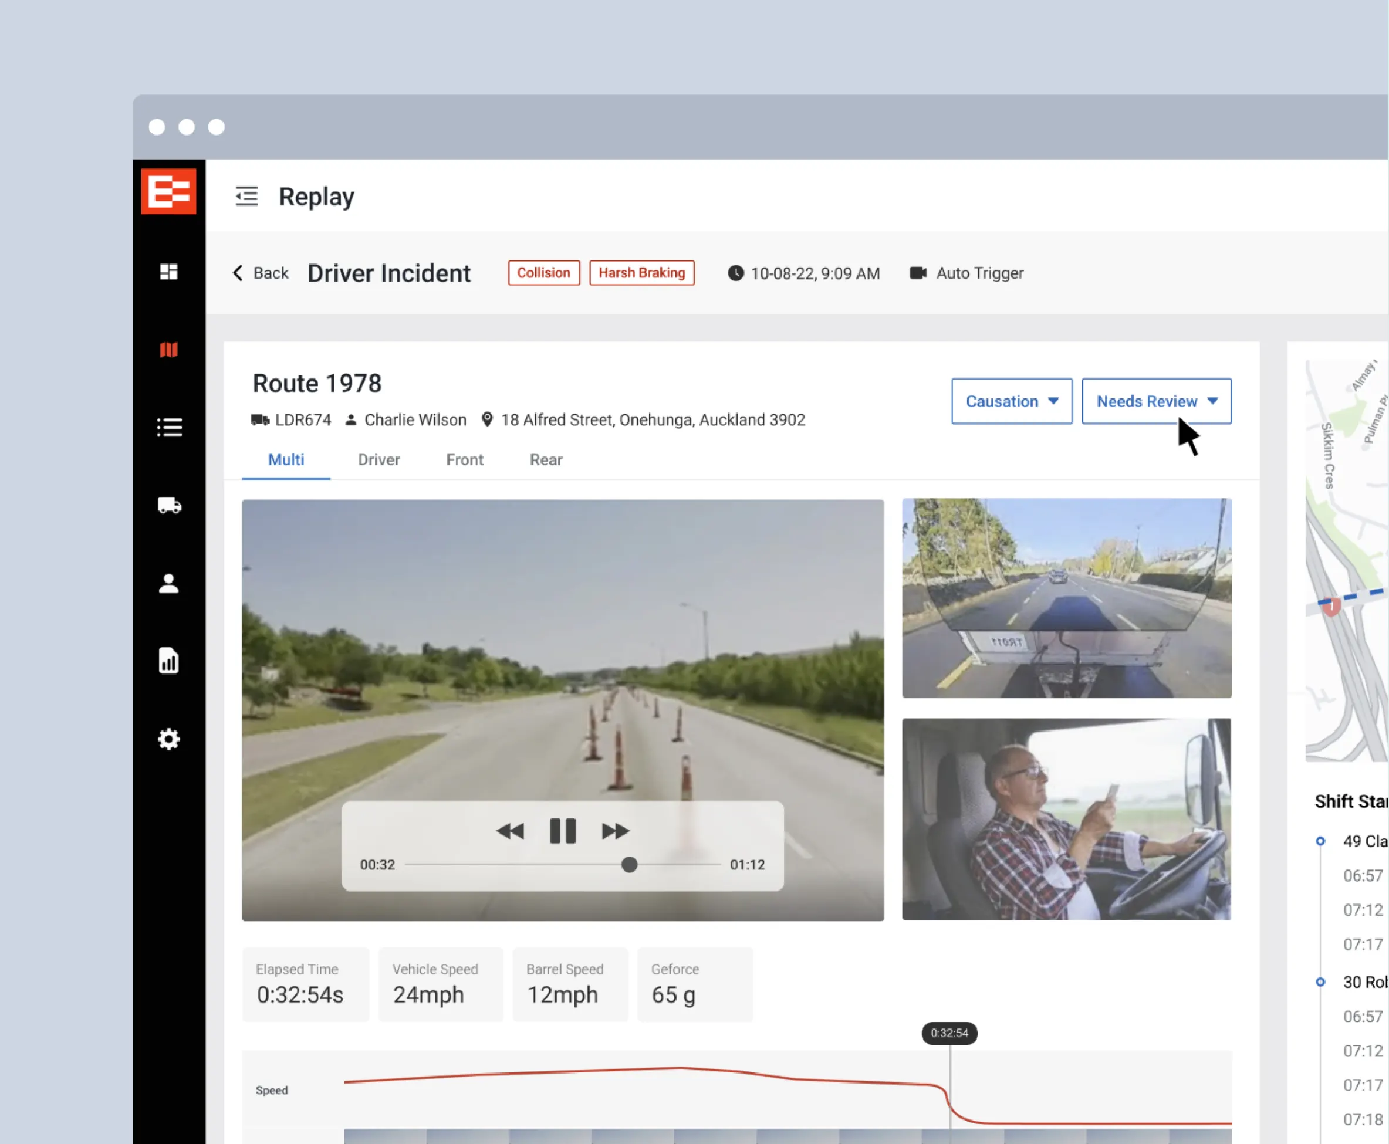This screenshot has height=1144, width=1389.
Task: Click the video thumbnail strip below speed graph
Action: point(788,1137)
